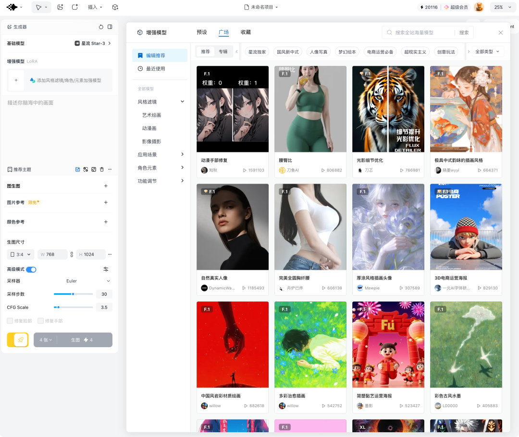
Task: Toggle the yellow rocket speed mode switch
Action: pyautogui.click(x=18, y=340)
